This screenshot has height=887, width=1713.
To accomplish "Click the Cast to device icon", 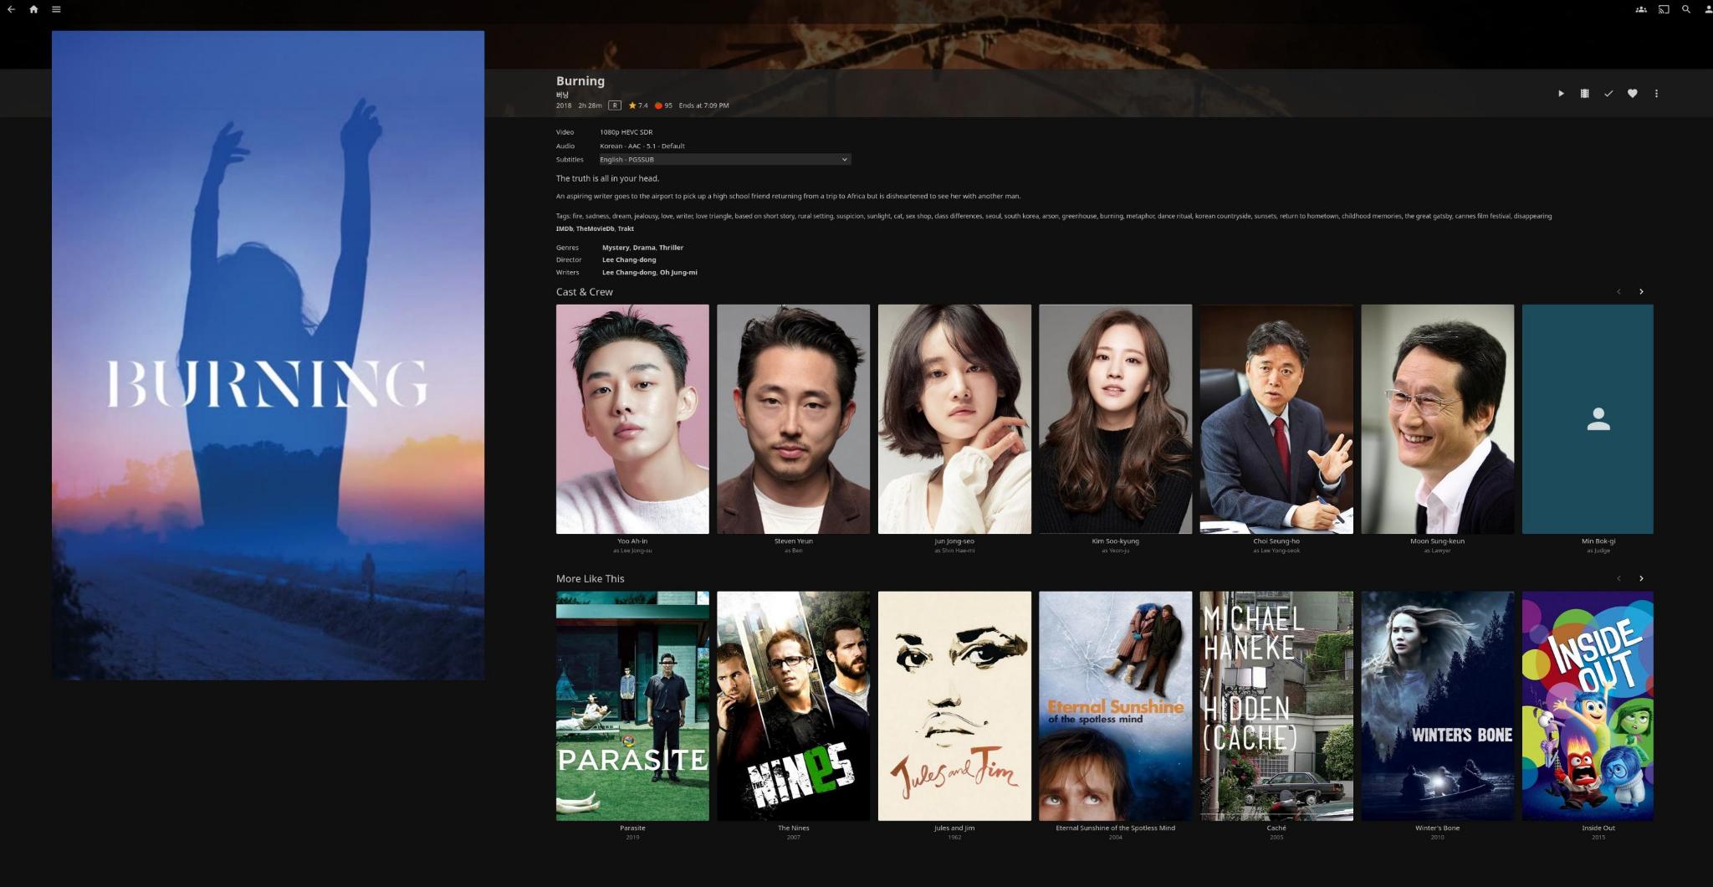I will (x=1664, y=9).
